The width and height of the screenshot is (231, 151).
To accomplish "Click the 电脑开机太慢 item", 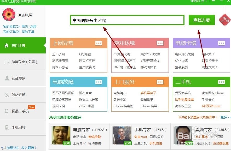I will point(184,54).
